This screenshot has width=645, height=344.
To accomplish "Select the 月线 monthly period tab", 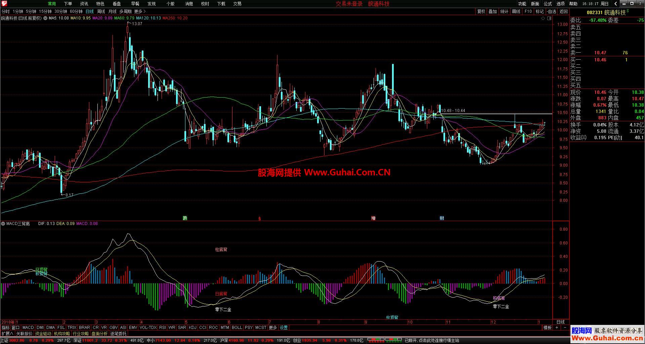I will coord(112,11).
